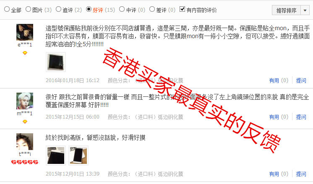Open the first photo in t***i review

point(56,155)
